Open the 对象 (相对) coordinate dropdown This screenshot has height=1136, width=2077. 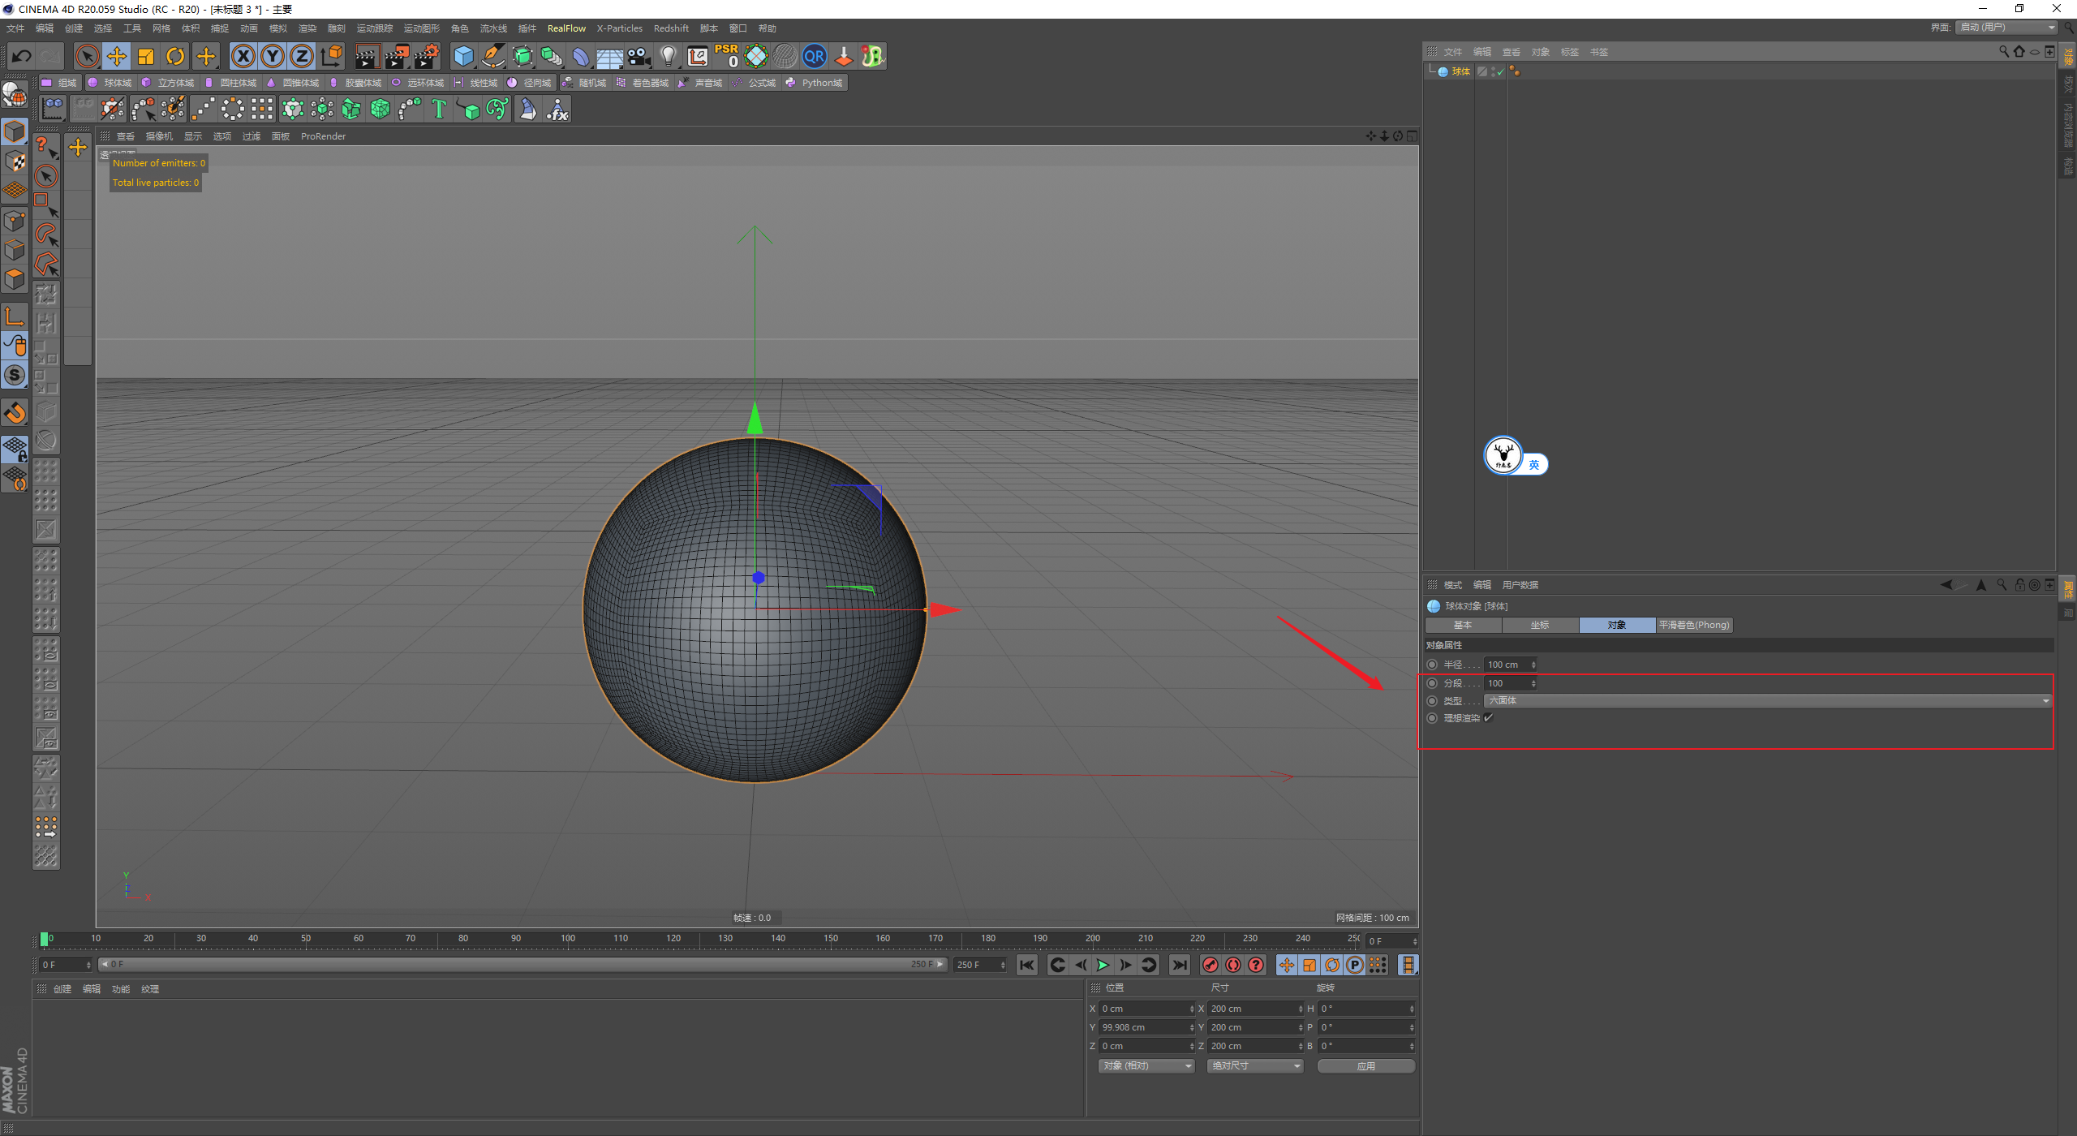point(1146,1065)
